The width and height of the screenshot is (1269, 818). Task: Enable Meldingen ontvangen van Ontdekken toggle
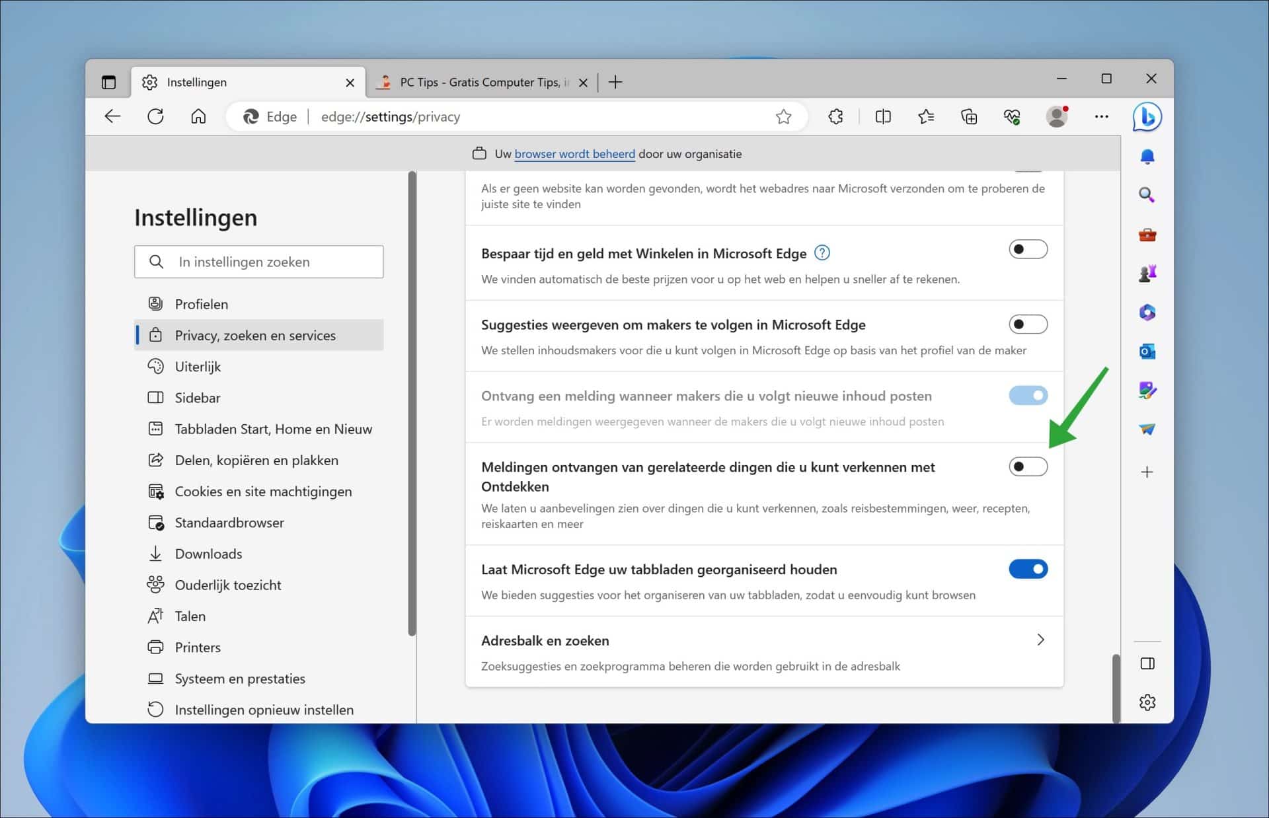(x=1028, y=466)
